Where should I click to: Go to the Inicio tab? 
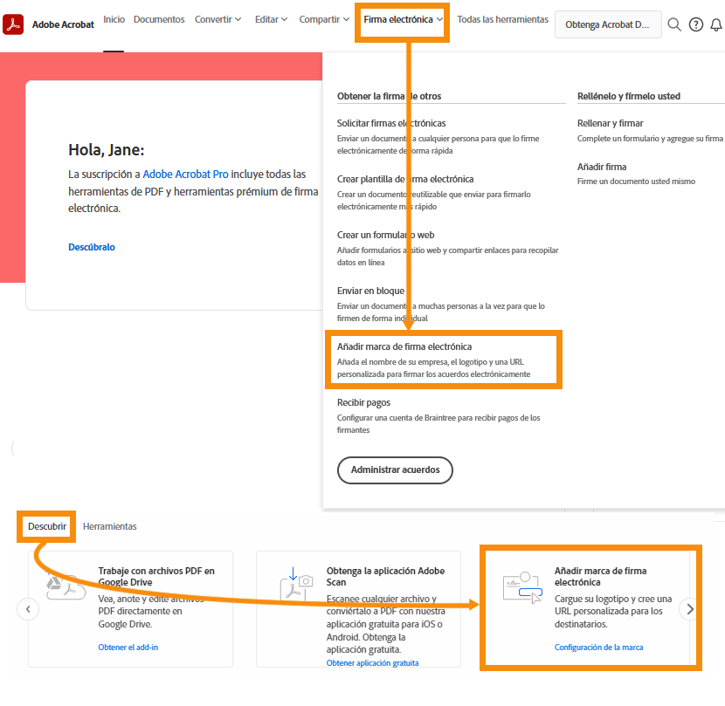pyautogui.click(x=114, y=19)
